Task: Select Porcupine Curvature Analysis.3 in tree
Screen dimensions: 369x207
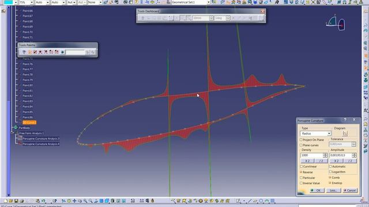Action: (x=41, y=139)
